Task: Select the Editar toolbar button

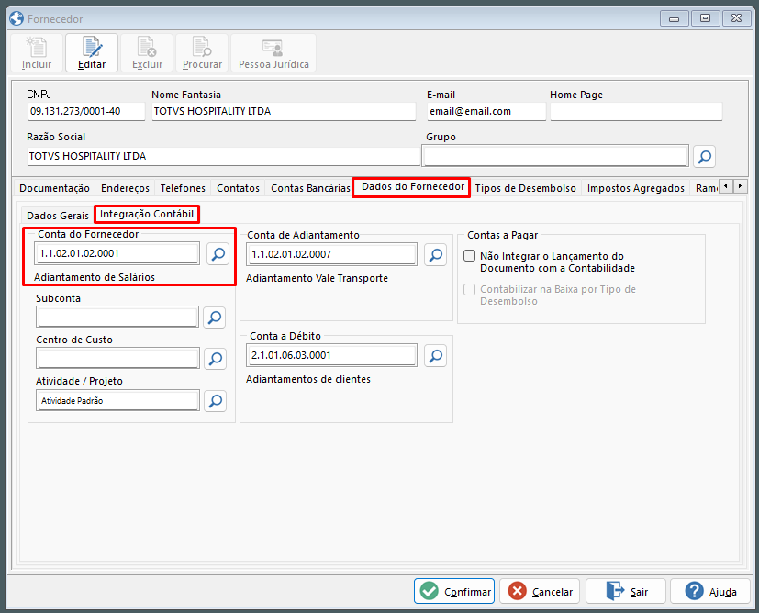Action: 92,52
